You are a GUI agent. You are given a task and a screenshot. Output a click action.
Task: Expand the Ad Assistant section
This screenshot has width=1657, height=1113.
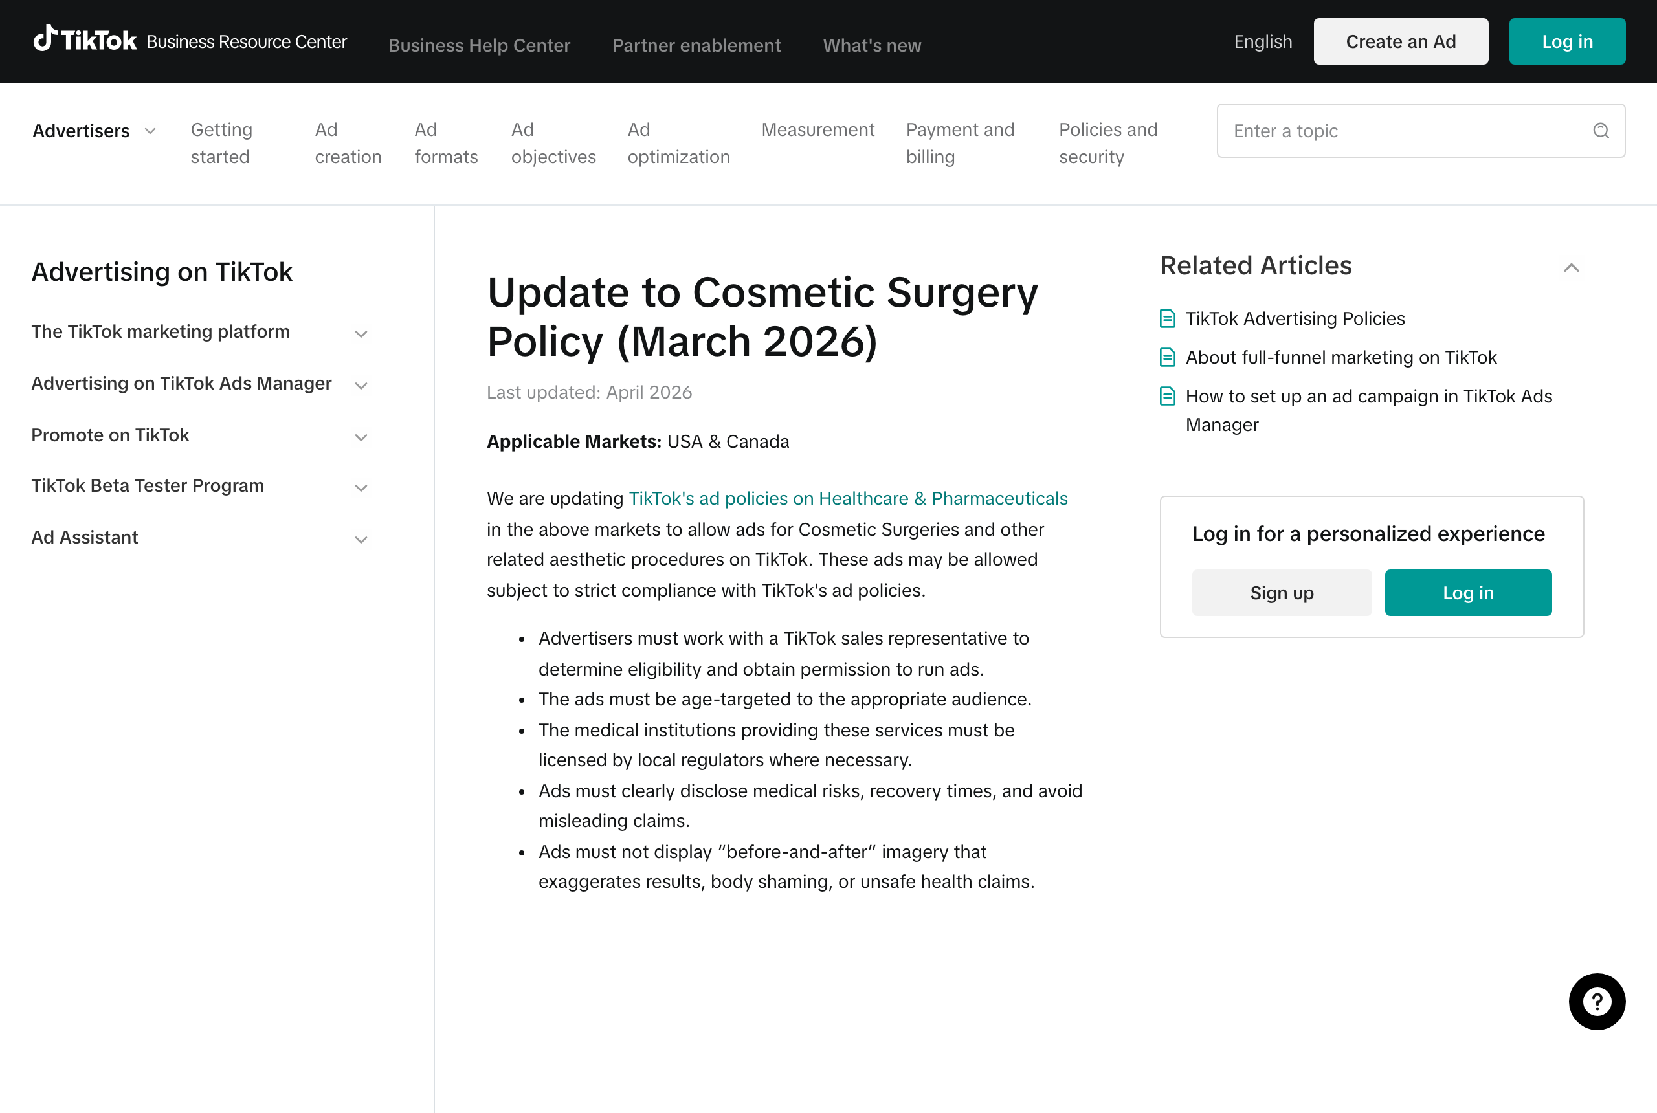point(361,540)
